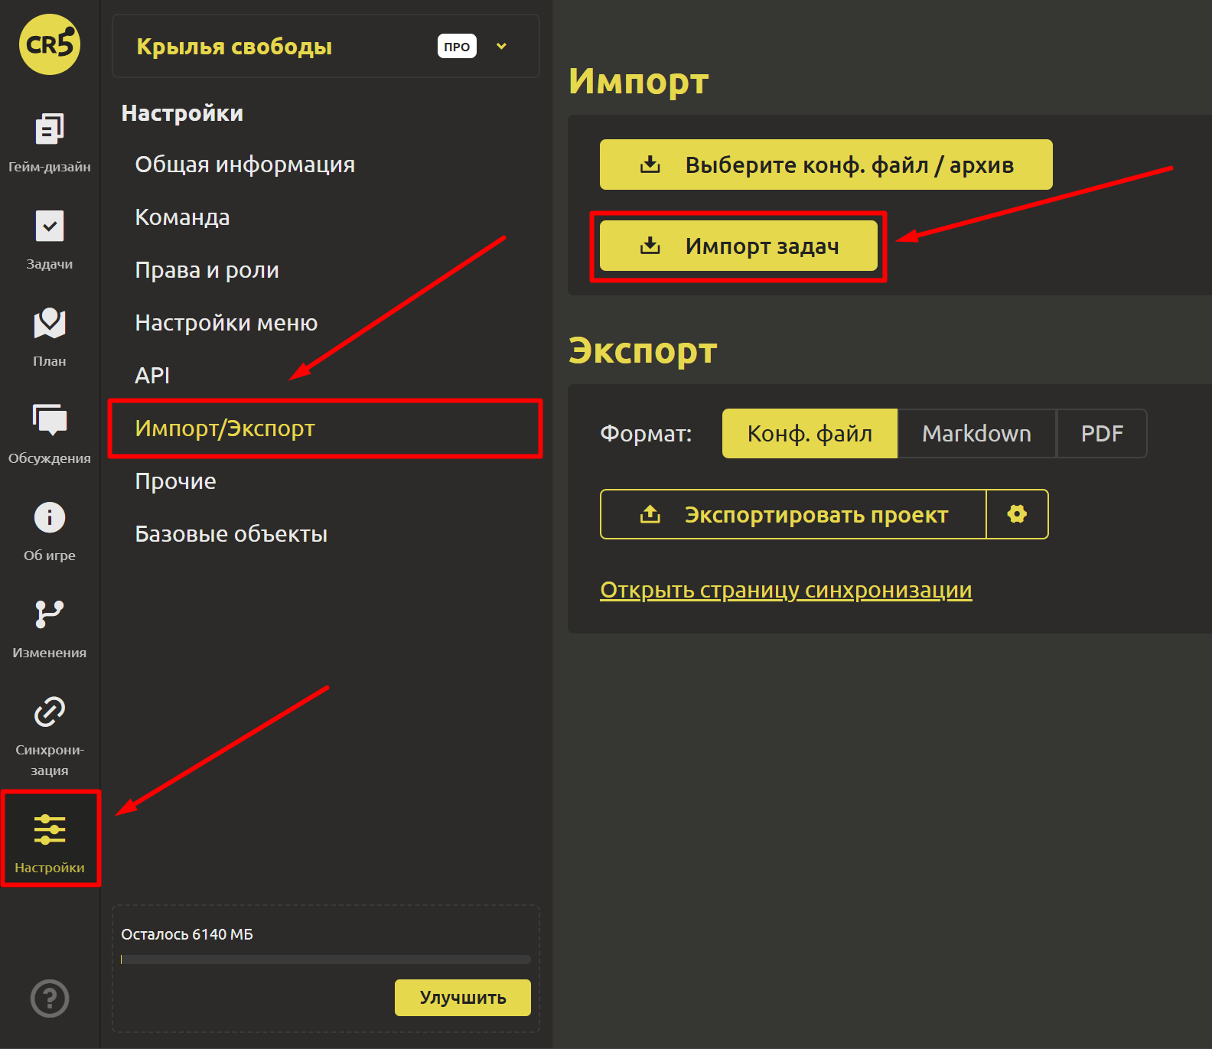
Task: Click the Импорт задач button
Action: point(738,246)
